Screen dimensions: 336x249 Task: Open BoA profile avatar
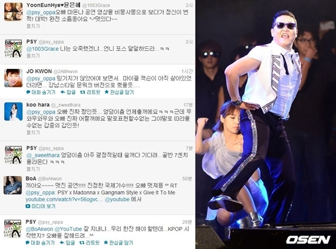[13, 185]
